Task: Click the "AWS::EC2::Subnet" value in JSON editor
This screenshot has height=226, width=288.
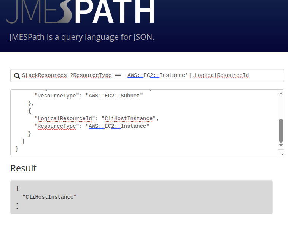Action: pyautogui.click(x=114, y=96)
